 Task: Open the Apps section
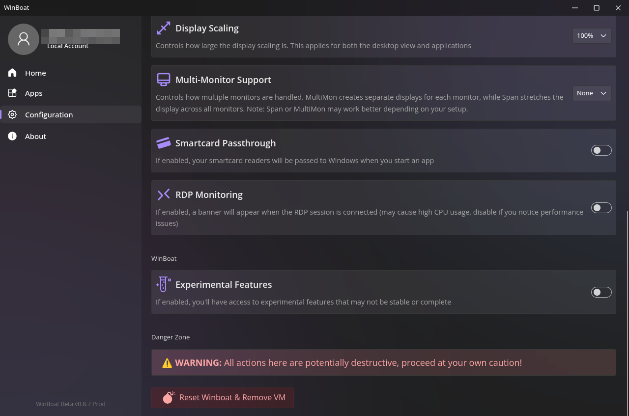33,93
